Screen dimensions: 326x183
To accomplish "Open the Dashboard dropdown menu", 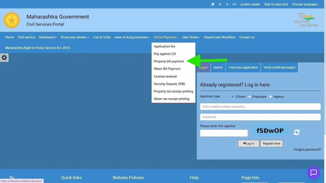I will (48, 37).
